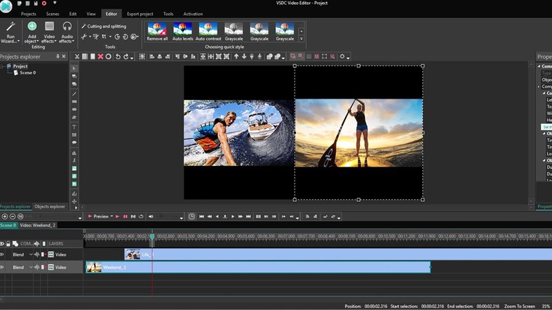Switch to the Objects explorer tab

[x=50, y=207]
